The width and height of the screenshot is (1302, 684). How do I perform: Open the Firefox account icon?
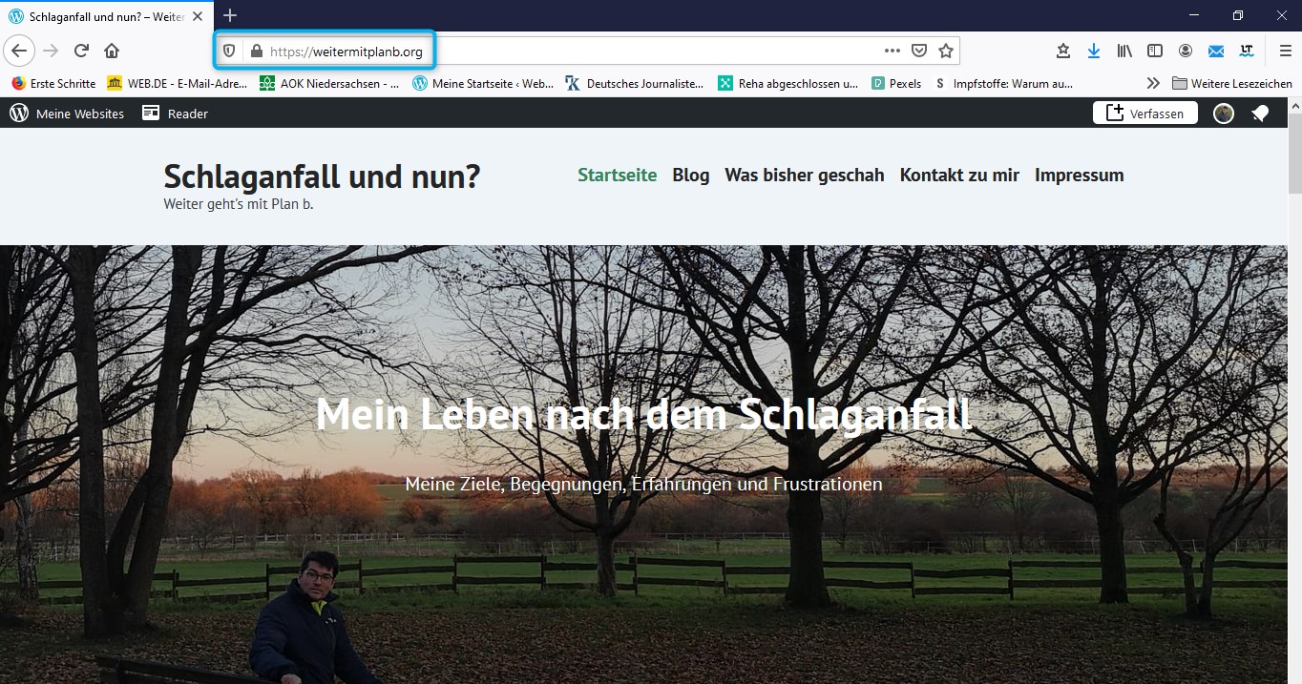point(1186,51)
